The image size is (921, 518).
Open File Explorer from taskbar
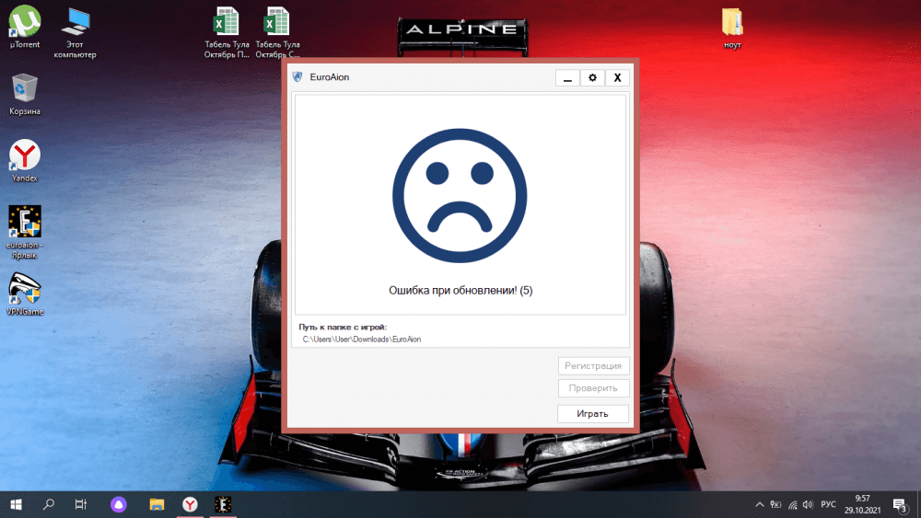157,503
